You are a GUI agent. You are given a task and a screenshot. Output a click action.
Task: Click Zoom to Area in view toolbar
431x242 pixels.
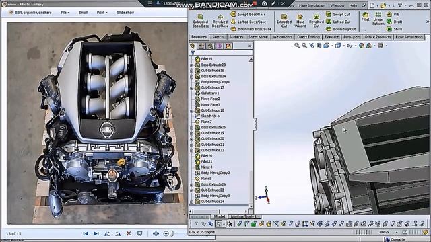click(x=304, y=46)
